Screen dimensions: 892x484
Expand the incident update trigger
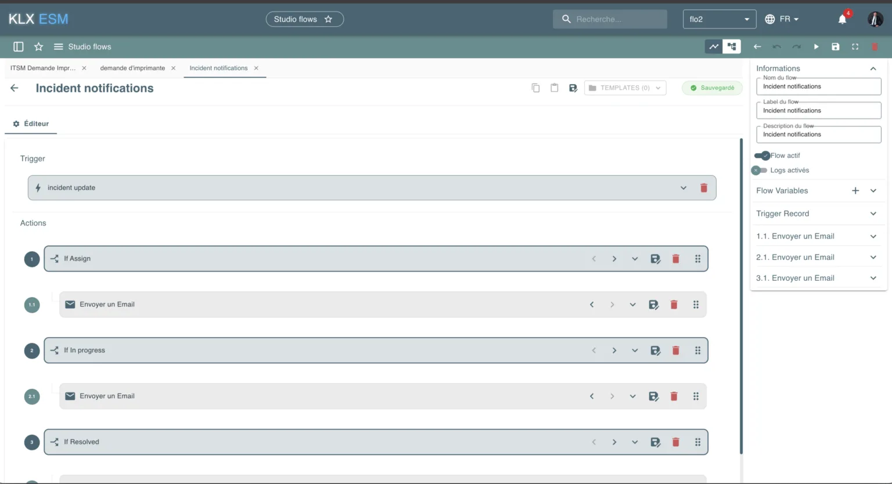[683, 188]
